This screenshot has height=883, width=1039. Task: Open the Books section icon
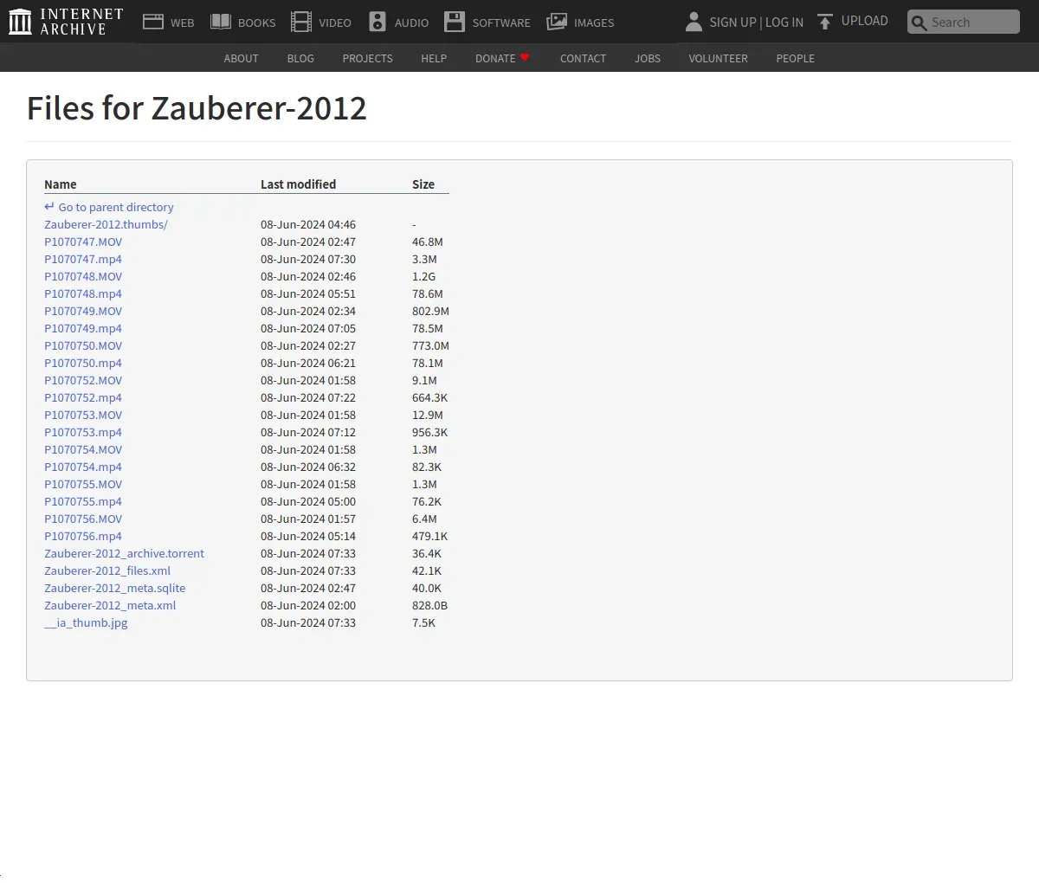[x=221, y=22]
